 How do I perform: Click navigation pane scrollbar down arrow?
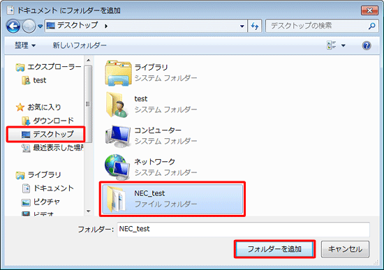[89, 211]
